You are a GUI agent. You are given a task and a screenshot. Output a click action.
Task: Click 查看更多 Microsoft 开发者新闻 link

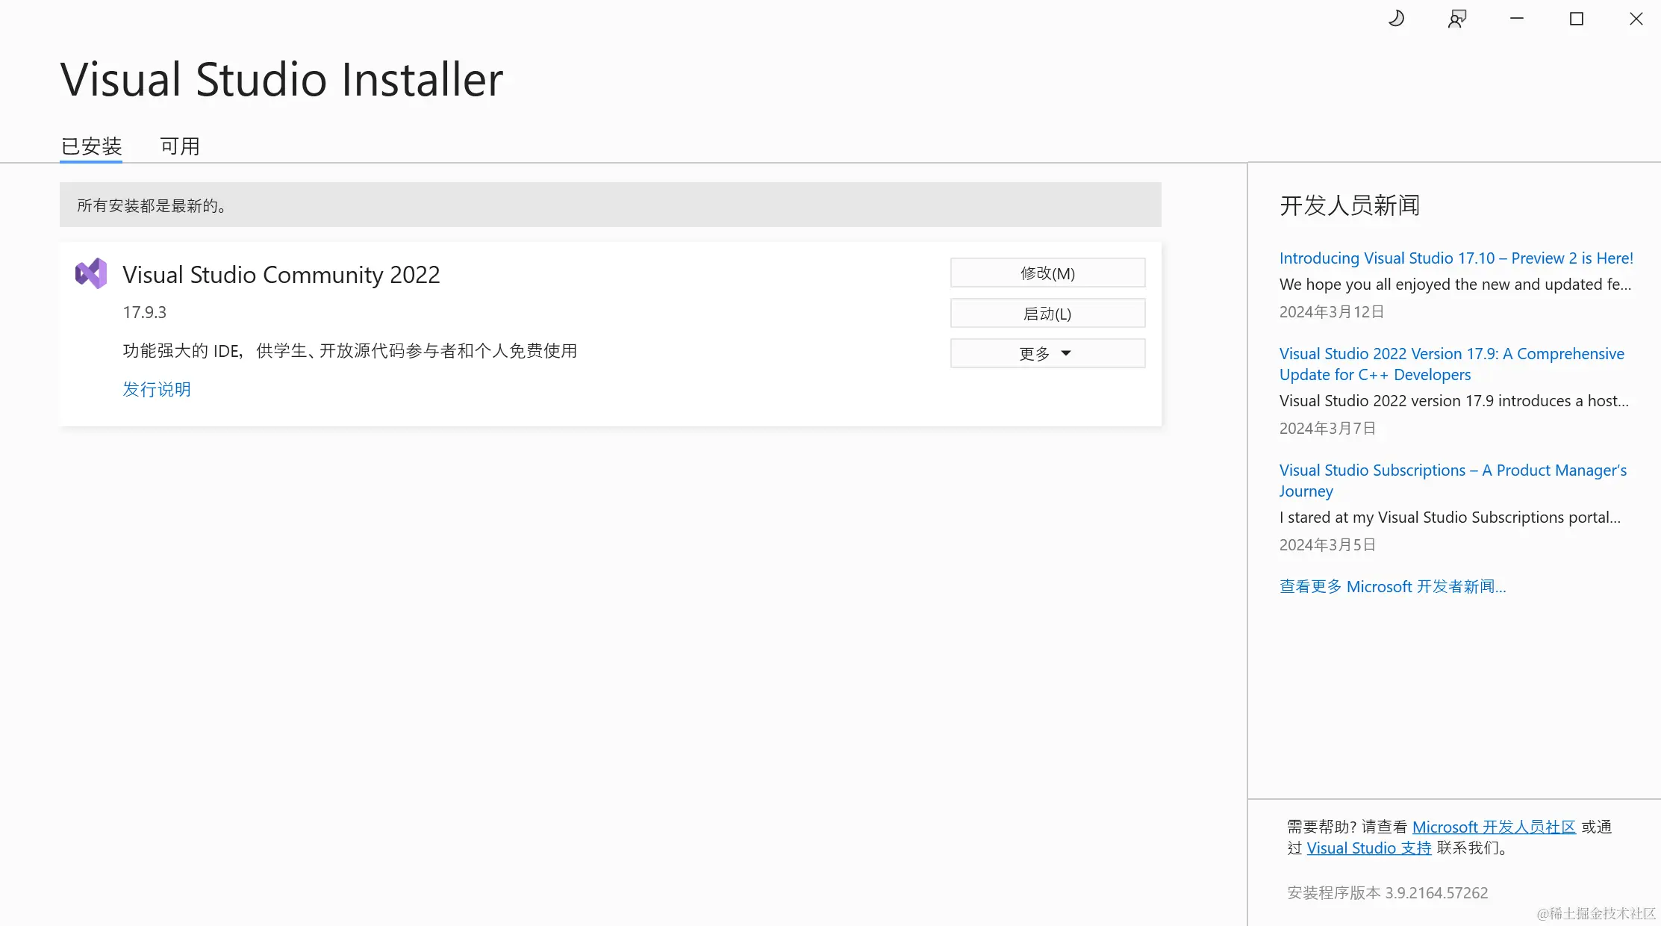pos(1392,587)
